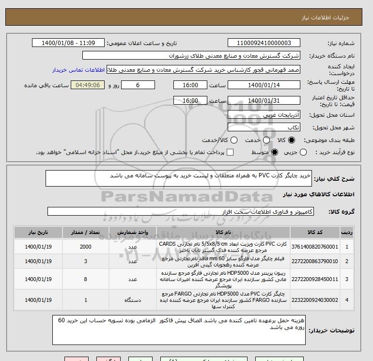Click the نام کالا column header
The image size is (373, 361).
point(223,232)
